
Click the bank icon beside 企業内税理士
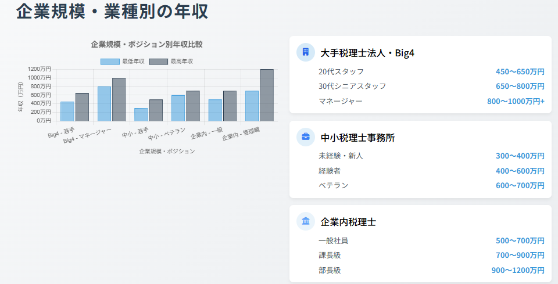306,221
